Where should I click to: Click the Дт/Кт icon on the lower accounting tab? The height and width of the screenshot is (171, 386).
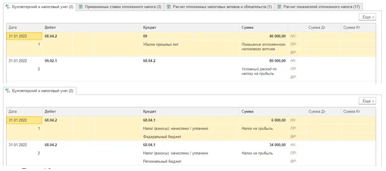click(x=8, y=91)
